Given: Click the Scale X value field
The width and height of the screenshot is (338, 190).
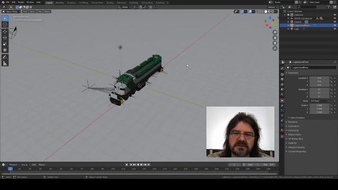Looking at the screenshot, I should (x=320, y=106).
